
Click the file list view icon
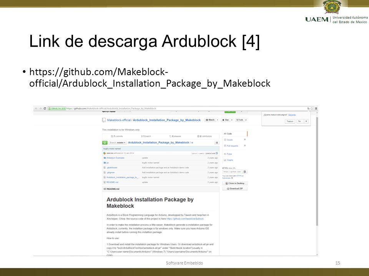(217, 143)
